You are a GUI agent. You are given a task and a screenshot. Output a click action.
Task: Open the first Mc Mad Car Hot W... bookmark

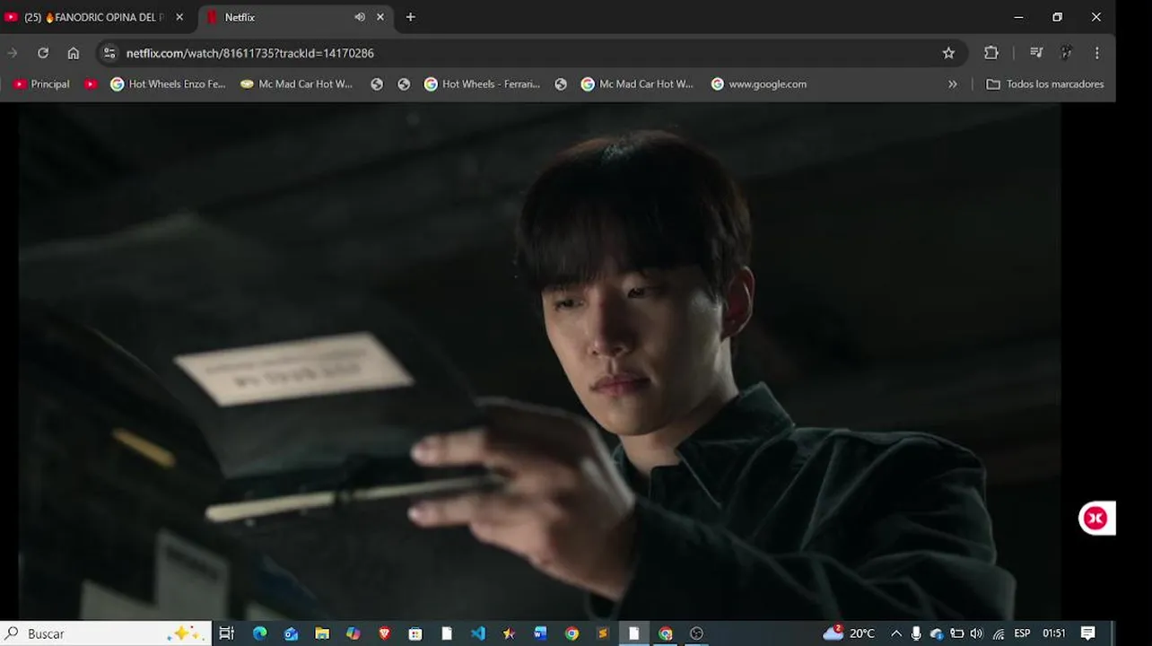[x=296, y=83]
